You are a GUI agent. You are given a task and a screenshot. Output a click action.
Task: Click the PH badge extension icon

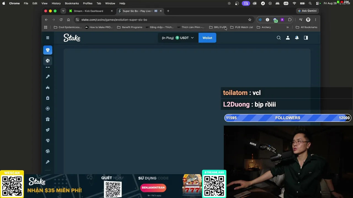(275, 20)
